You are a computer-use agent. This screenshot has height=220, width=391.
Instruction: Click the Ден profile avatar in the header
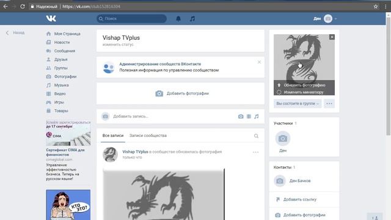pyautogui.click(x=328, y=19)
